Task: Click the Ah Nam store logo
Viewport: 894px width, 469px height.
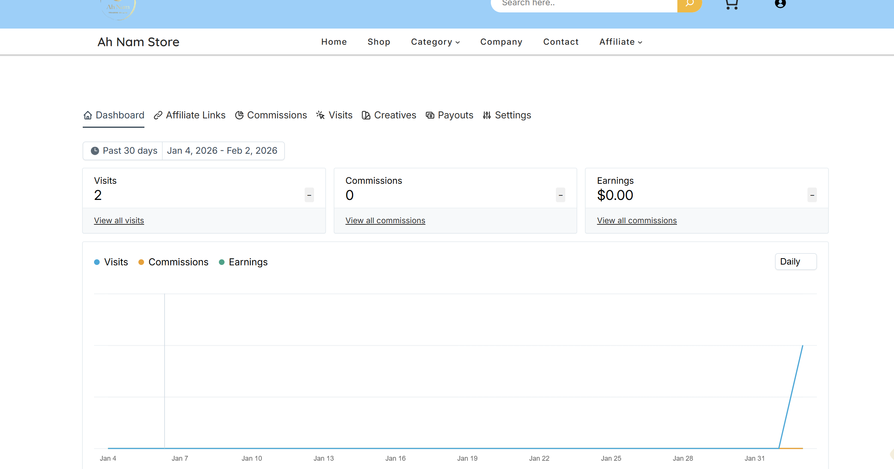Action: [118, 8]
